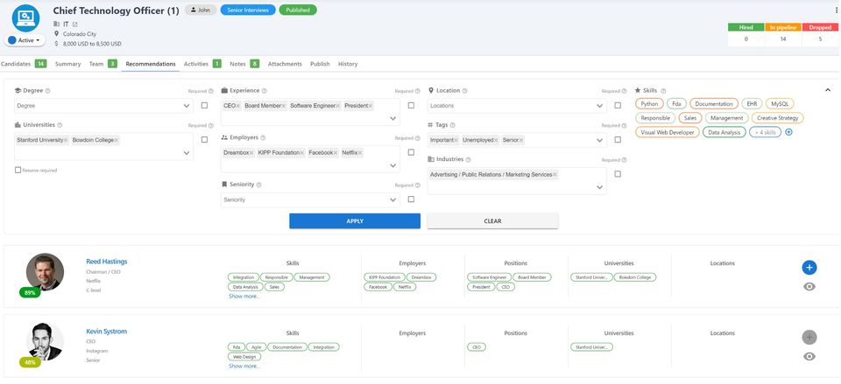Open Kevin Systrom profile link

[x=106, y=332]
